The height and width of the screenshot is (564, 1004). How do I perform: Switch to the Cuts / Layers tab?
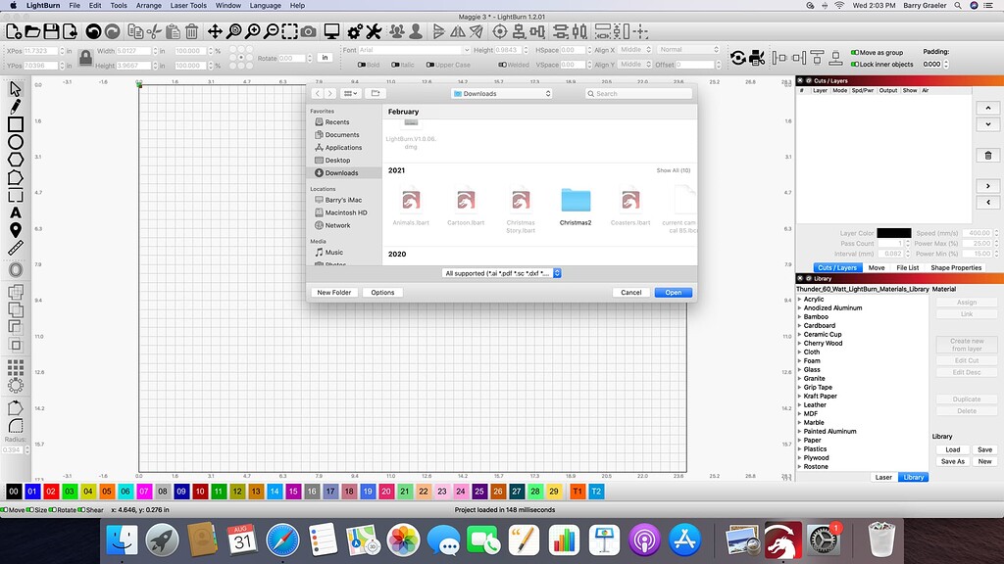837,268
